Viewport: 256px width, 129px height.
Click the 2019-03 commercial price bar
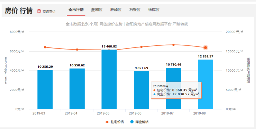45,89
